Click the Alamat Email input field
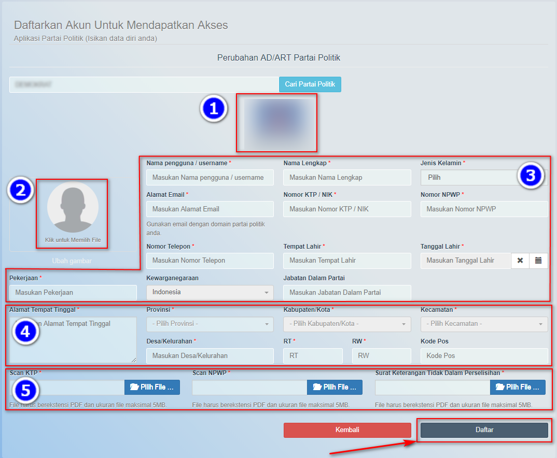This screenshot has height=458, width=557. (210, 209)
